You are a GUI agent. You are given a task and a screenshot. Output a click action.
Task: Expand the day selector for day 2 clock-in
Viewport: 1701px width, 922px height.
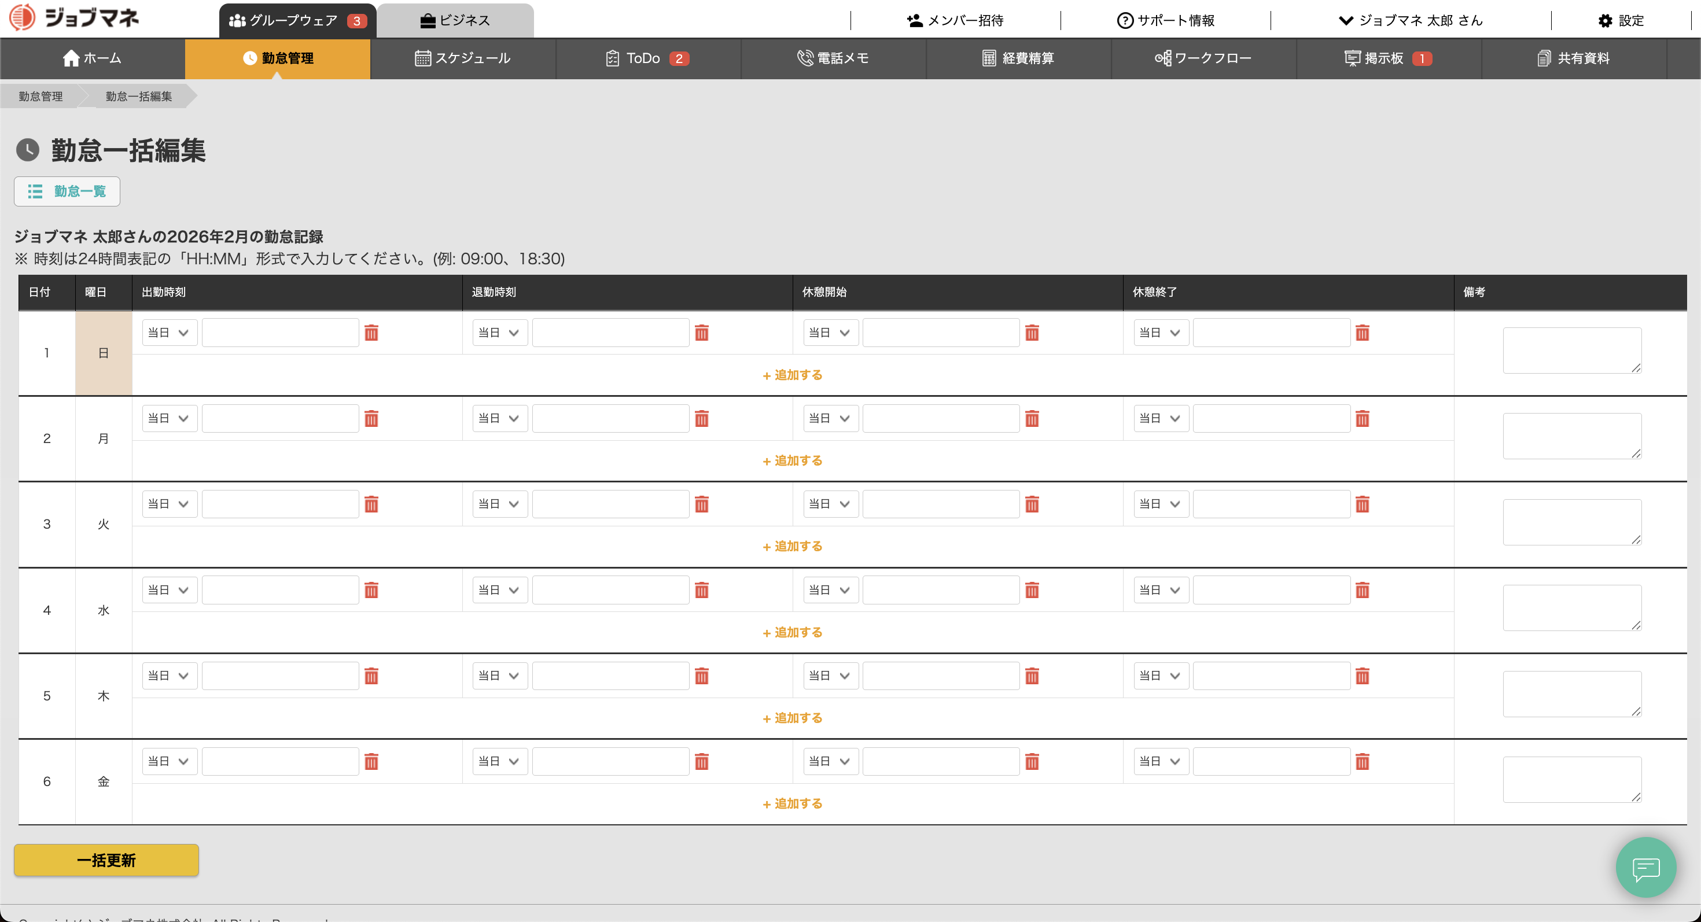coord(169,418)
